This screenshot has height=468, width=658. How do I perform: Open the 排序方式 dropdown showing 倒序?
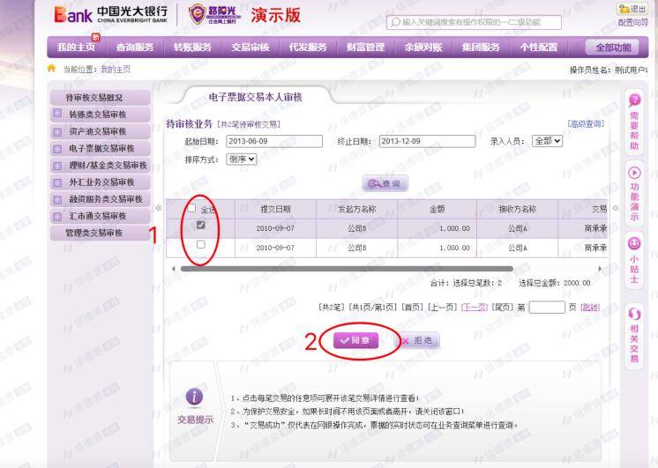tap(242, 160)
